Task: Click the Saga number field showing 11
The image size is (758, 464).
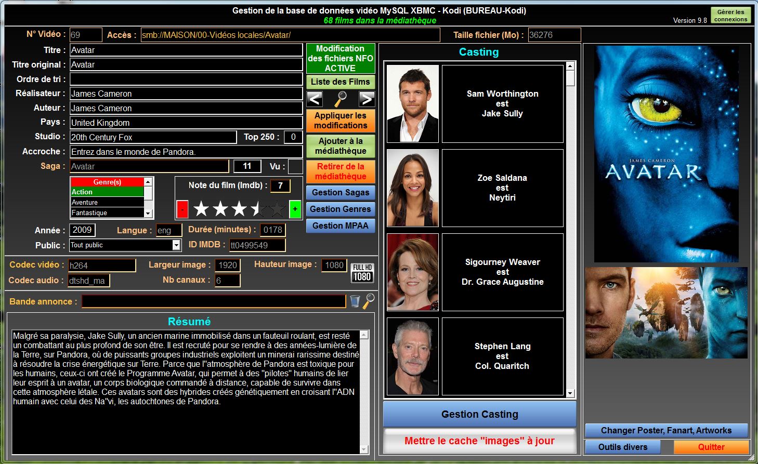Action: 247,166
